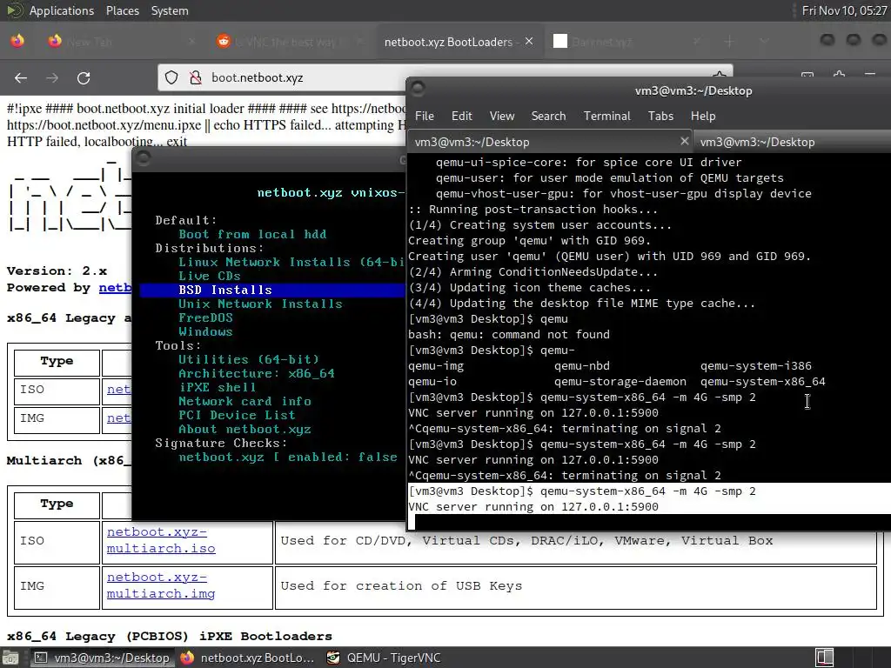Switch to the Darknet.xyz browser tab

coord(626,42)
